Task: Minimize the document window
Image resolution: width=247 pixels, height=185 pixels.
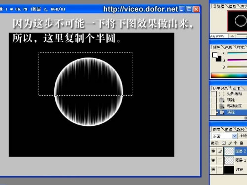Action: (182, 9)
